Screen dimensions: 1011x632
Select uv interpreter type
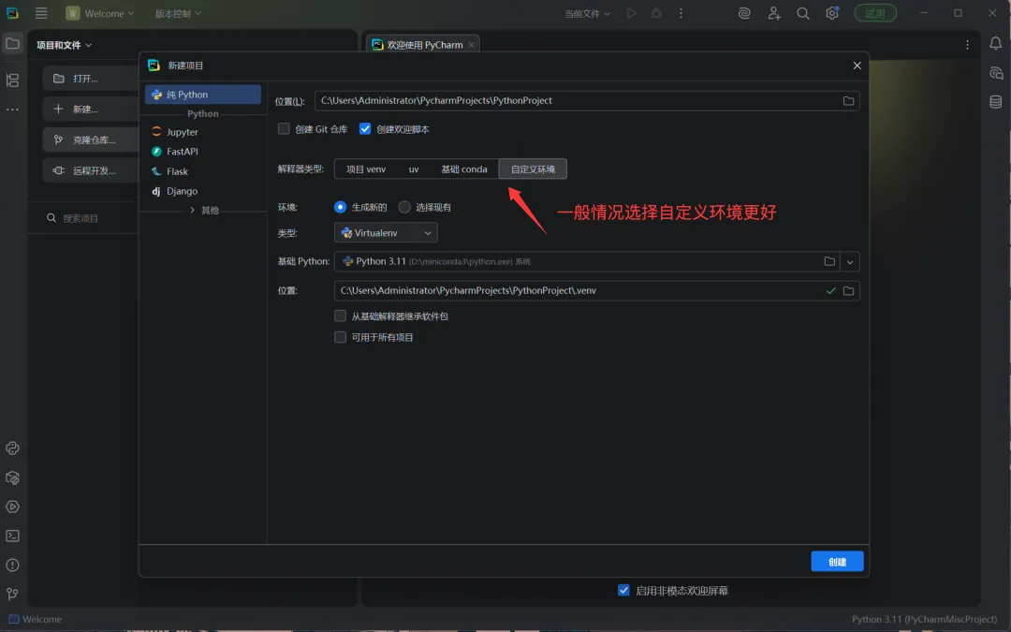(x=414, y=169)
